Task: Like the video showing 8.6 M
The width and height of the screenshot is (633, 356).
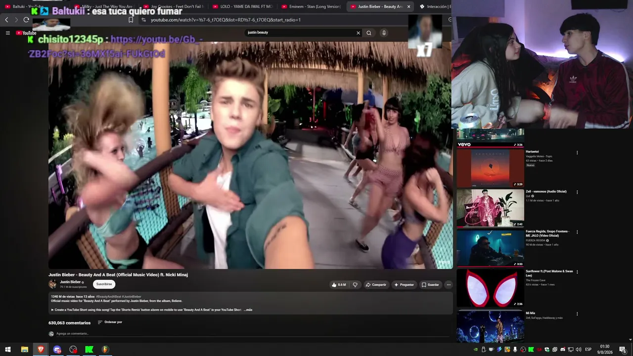Action: coord(339,285)
